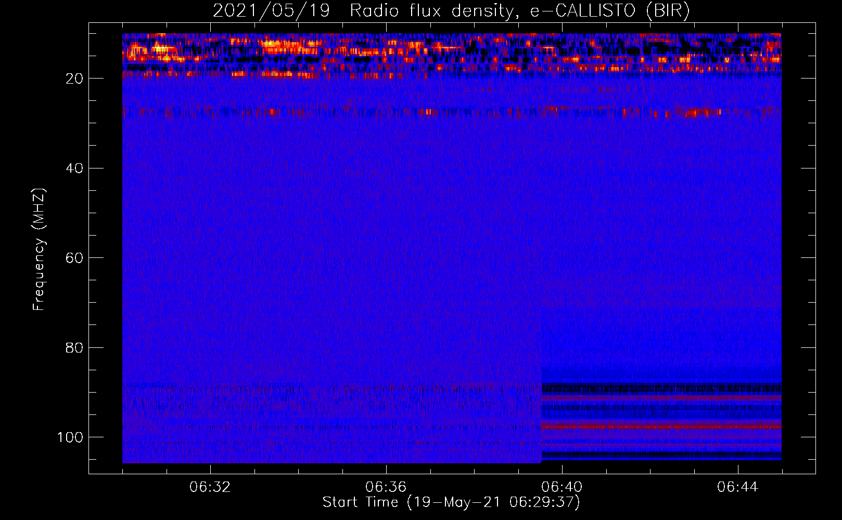Screen dimensions: 842x520
Task: Click the 06:44 time tick label
Action: click(738, 487)
